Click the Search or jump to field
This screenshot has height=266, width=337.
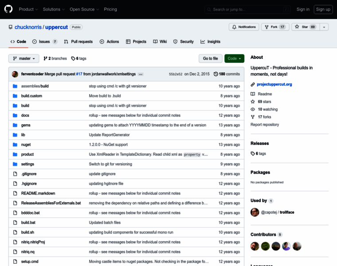tap(247, 9)
